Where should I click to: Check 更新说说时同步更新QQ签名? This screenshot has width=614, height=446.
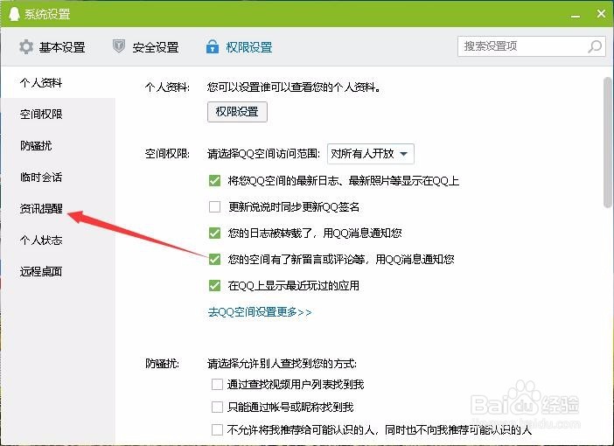tap(214, 206)
